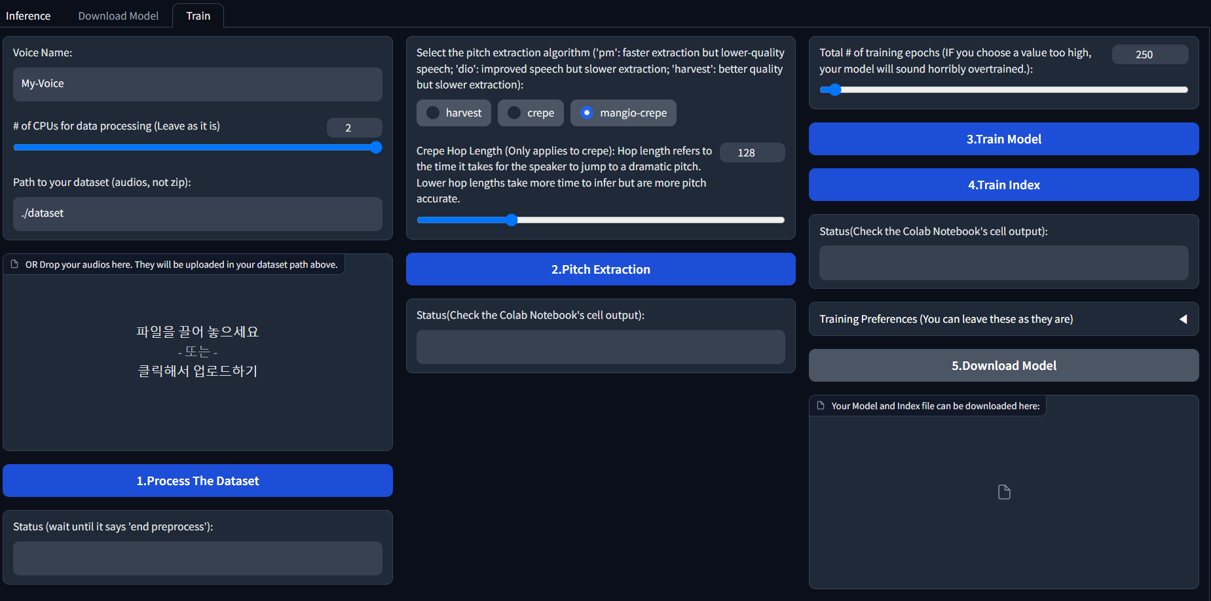
Task: Switch to the Inference tab
Action: pos(28,16)
